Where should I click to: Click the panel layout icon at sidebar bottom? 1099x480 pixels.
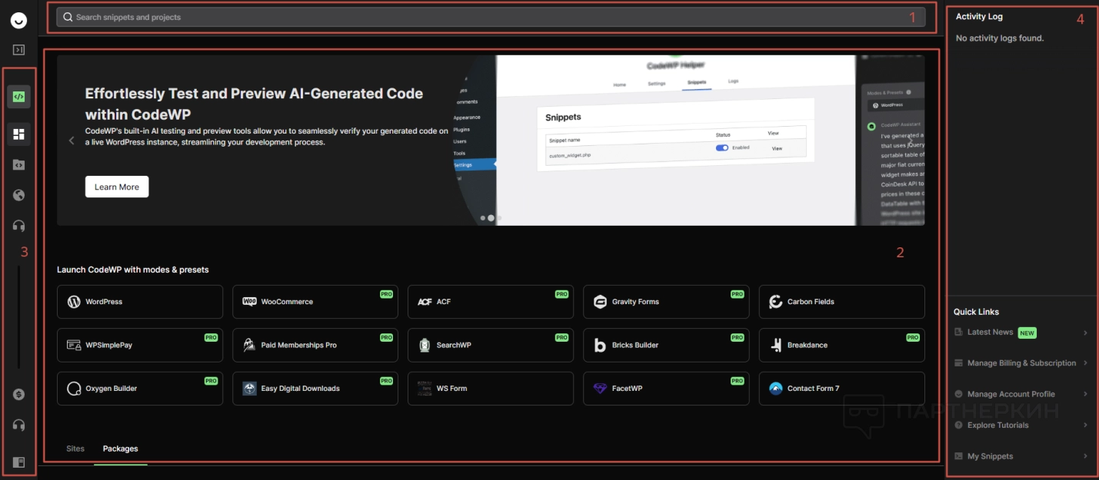(x=19, y=462)
